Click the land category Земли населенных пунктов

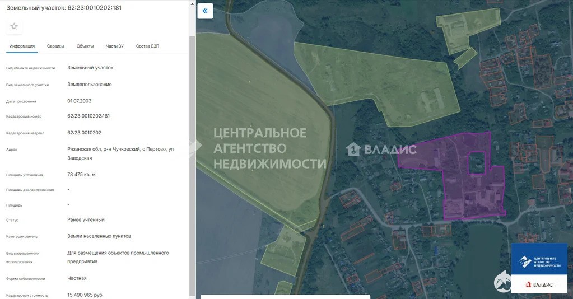point(99,236)
